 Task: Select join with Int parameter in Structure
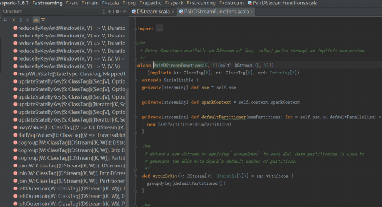[70, 173]
